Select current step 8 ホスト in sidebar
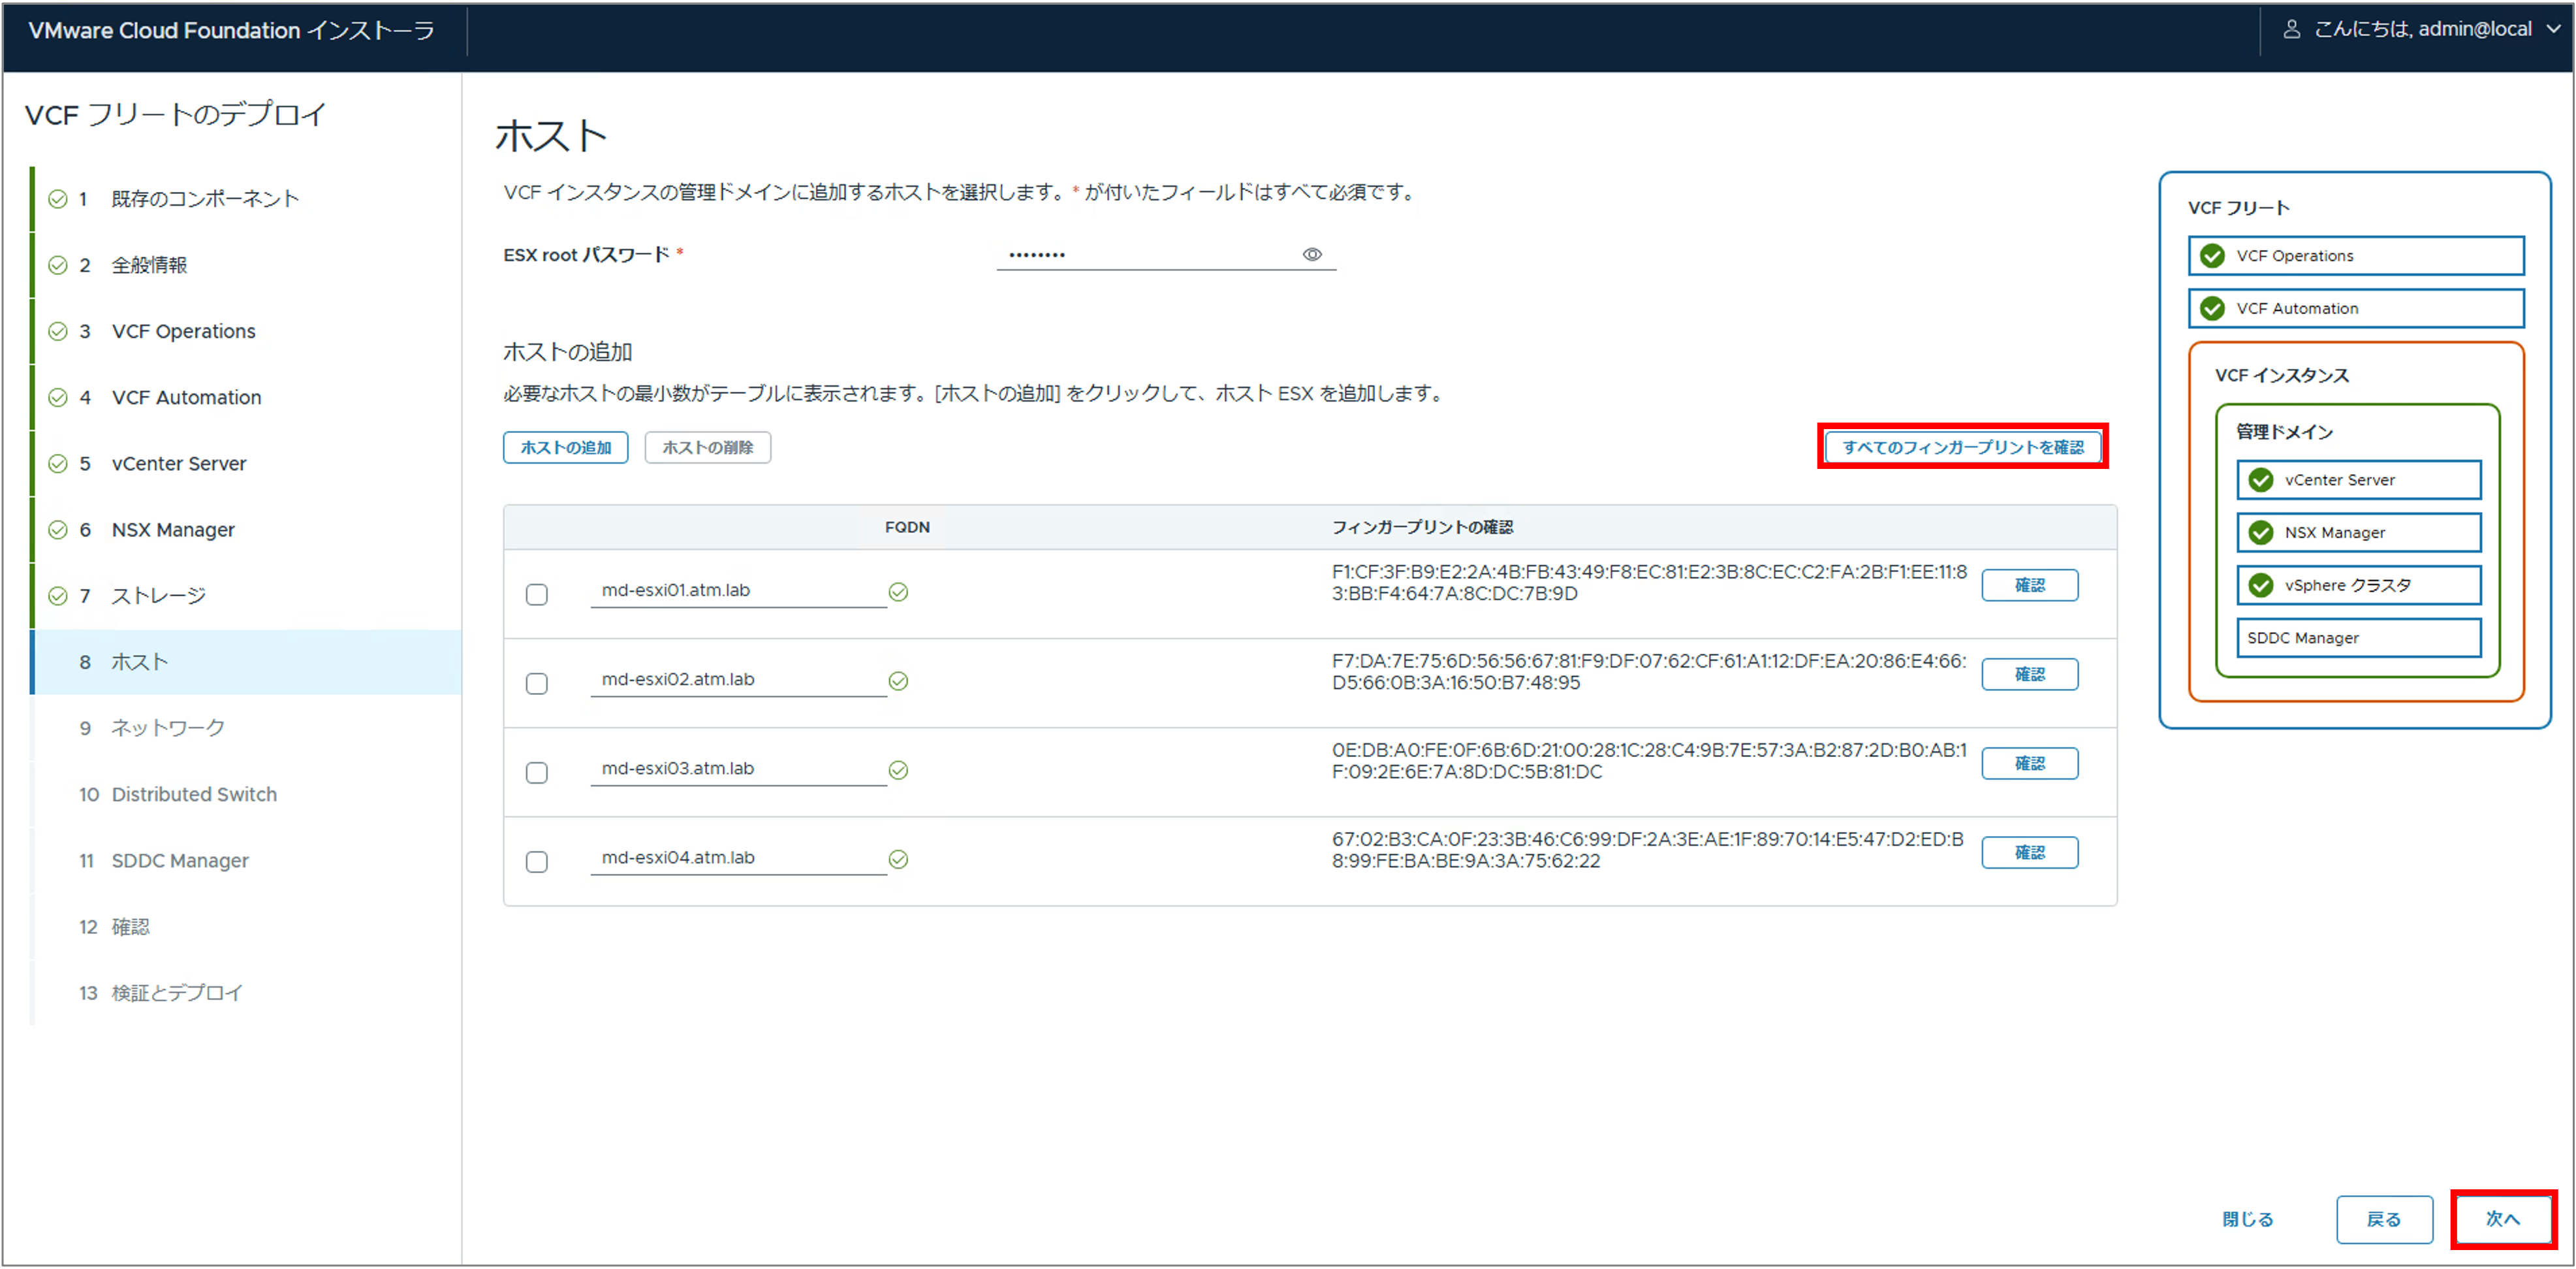The width and height of the screenshot is (2576, 1269). pyautogui.click(x=246, y=662)
